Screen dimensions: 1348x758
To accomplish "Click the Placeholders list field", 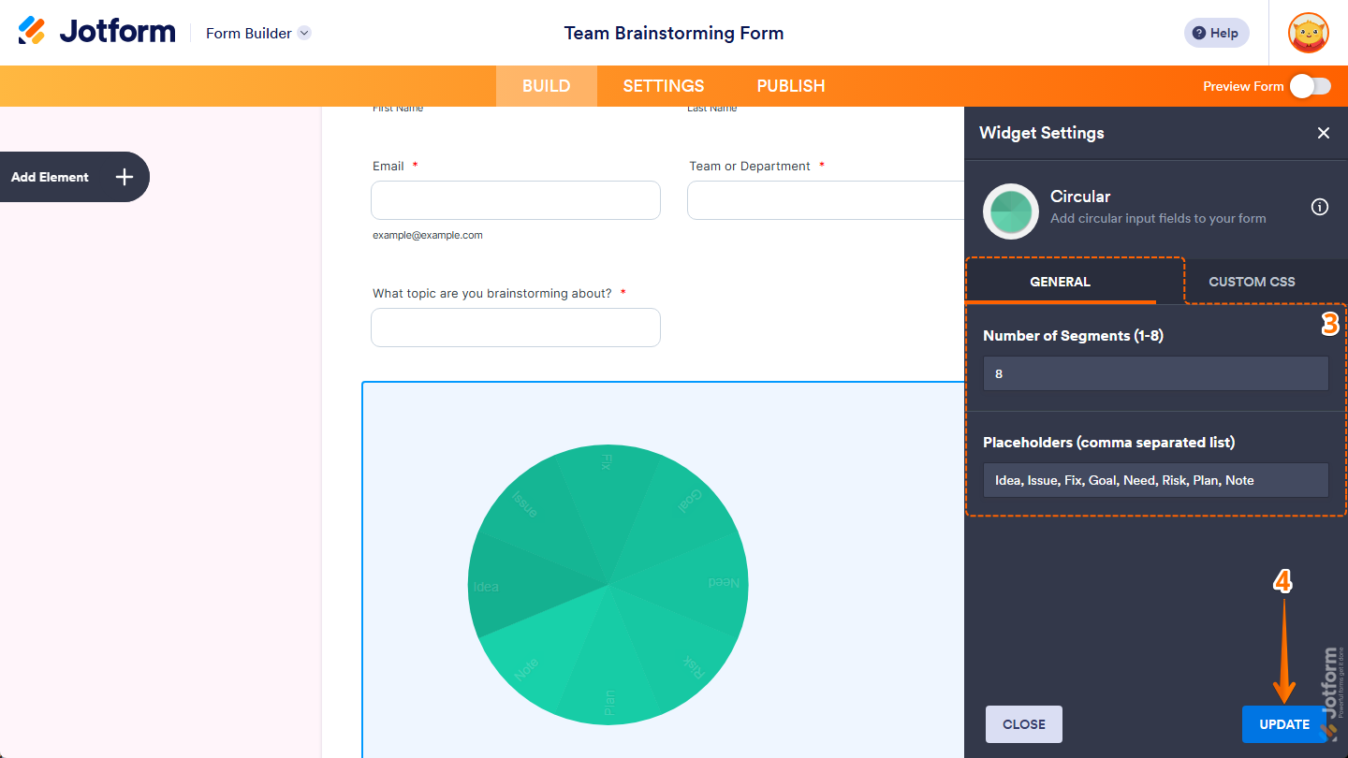I will point(1155,480).
